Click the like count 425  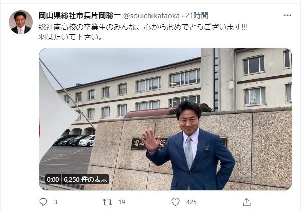point(191,202)
